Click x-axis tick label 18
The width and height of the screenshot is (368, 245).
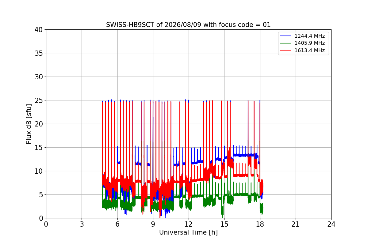coord(260,224)
